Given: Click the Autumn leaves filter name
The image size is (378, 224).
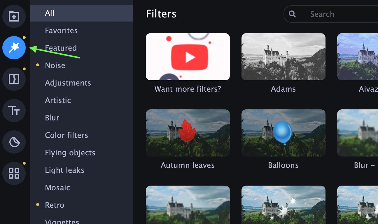Looking at the screenshot, I should [x=188, y=165].
